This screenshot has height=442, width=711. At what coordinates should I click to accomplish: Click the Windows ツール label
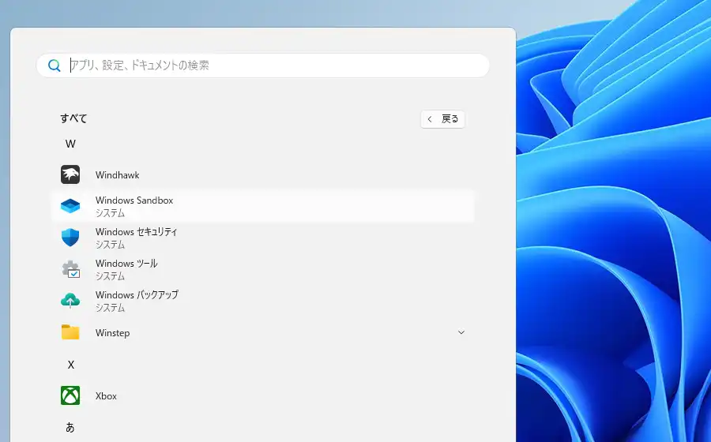[126, 263]
